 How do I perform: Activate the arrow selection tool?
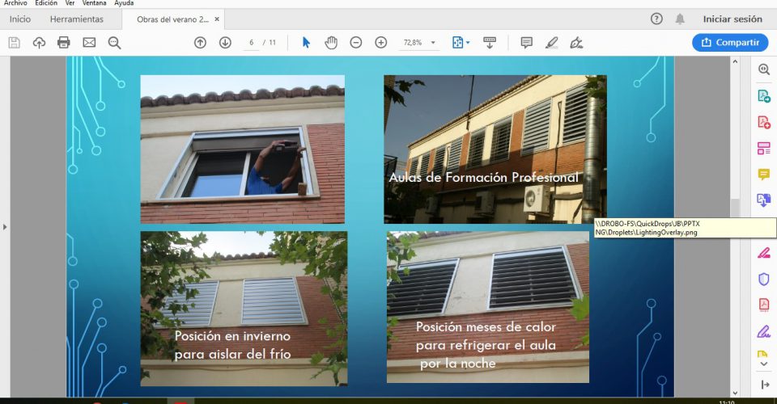pyautogui.click(x=306, y=43)
